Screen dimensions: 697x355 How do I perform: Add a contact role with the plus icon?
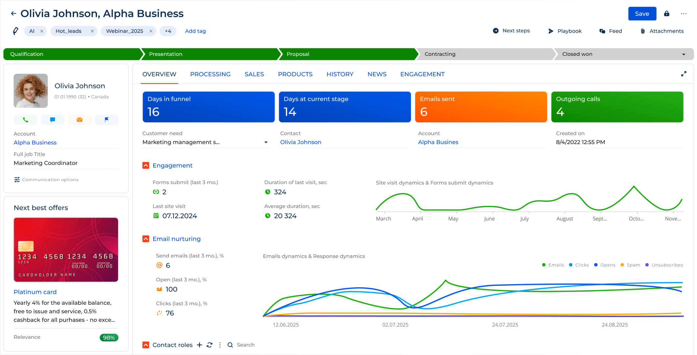point(200,345)
